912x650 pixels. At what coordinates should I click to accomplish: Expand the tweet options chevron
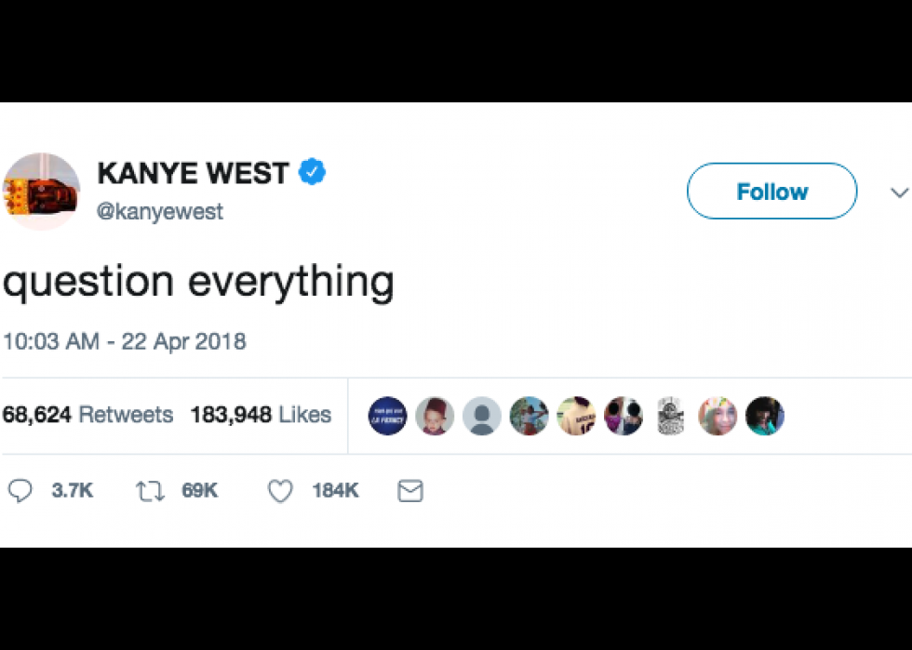click(899, 192)
